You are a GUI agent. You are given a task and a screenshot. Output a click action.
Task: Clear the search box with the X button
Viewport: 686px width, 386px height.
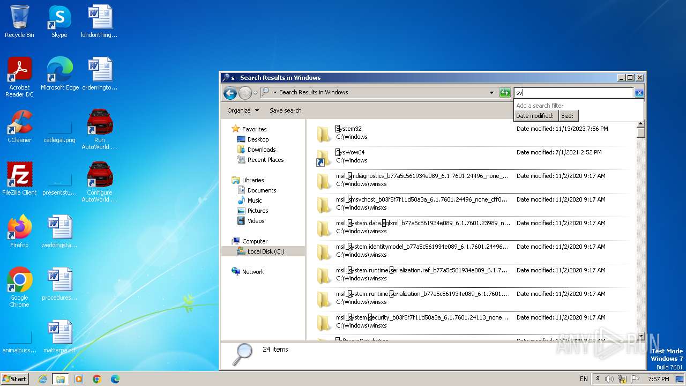click(x=639, y=93)
